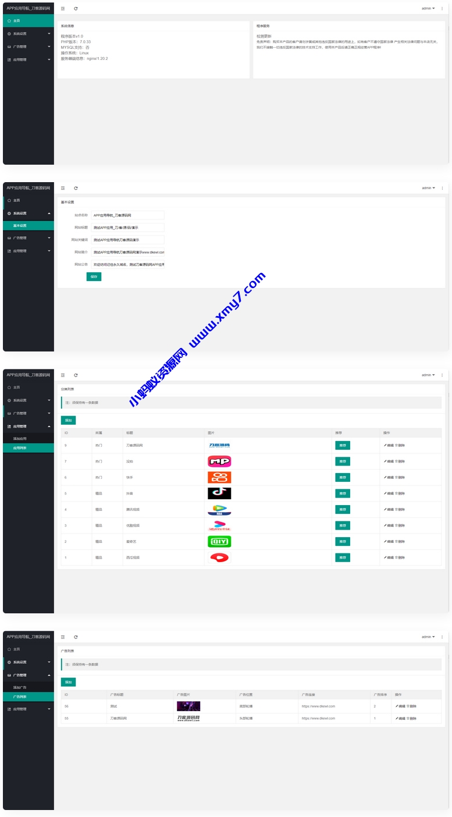Viewport: 452px width, 817px height.
Task: Click the 网站标题 input field
Action: pos(128,228)
